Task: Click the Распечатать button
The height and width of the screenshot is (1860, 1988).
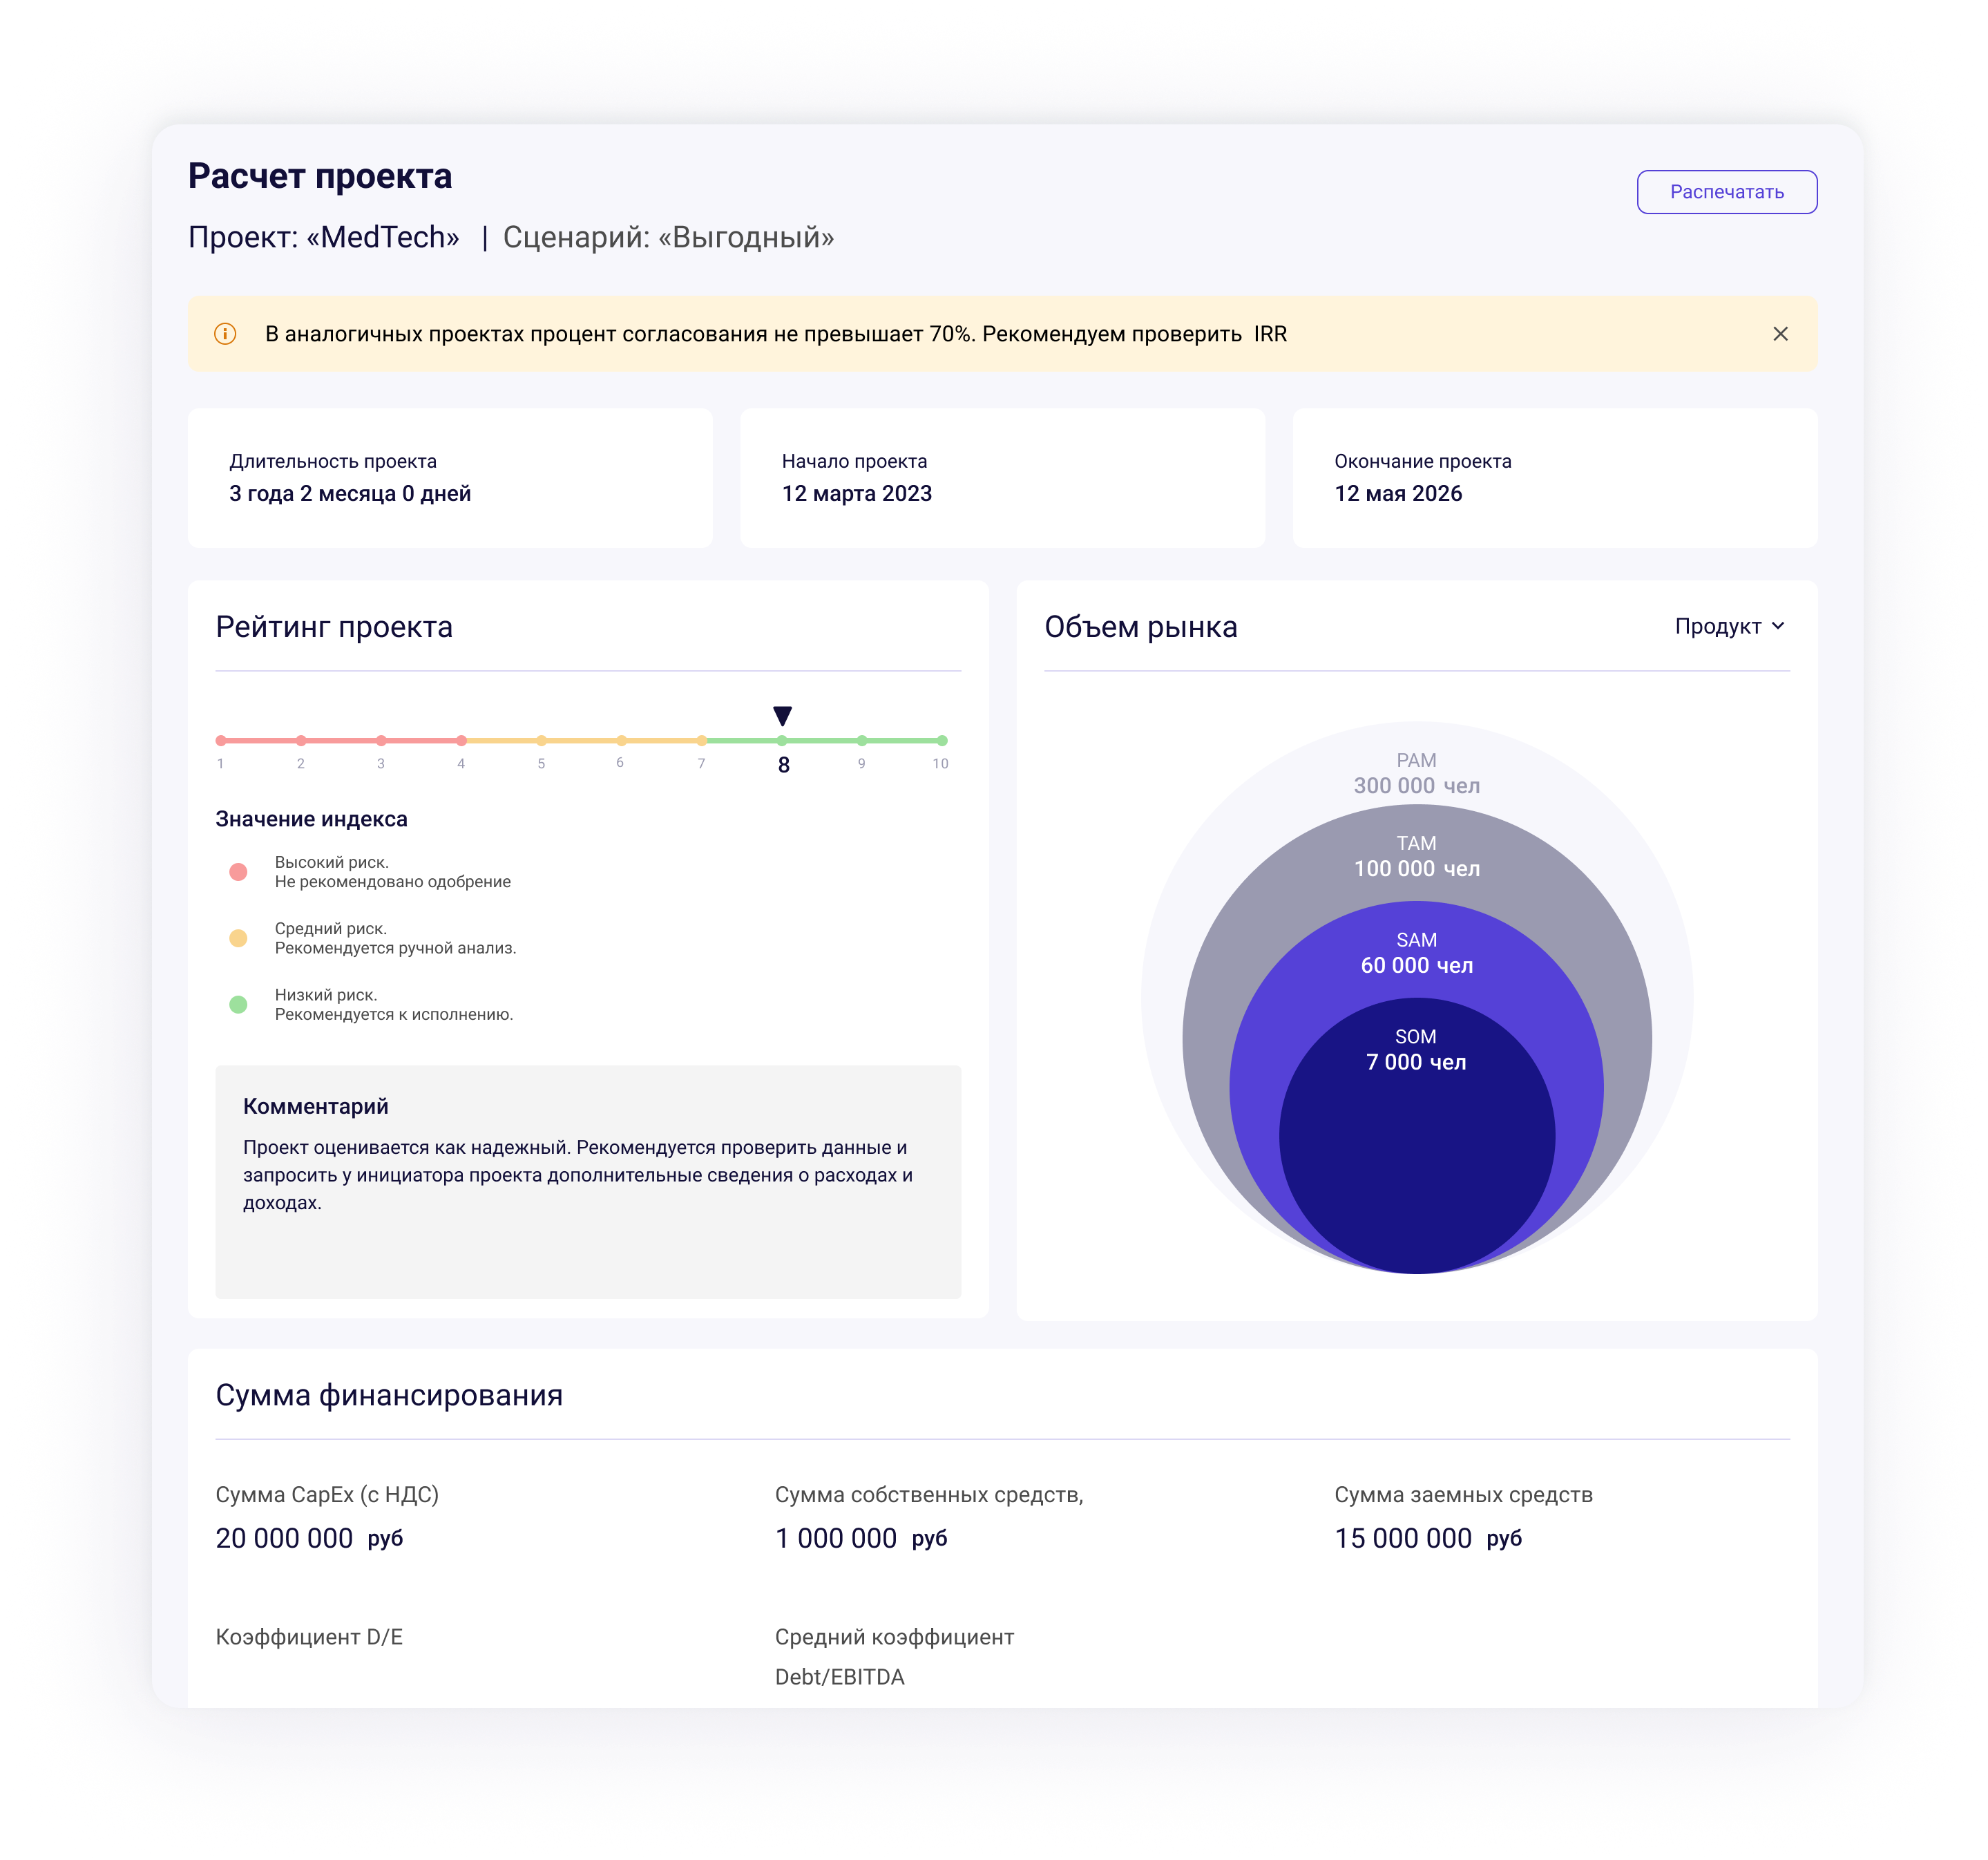Action: tap(1726, 192)
